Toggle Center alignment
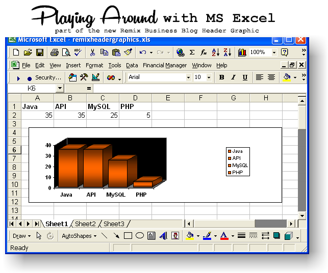Image resolution: width=328 pixels, height=273 pixels. click(271, 77)
